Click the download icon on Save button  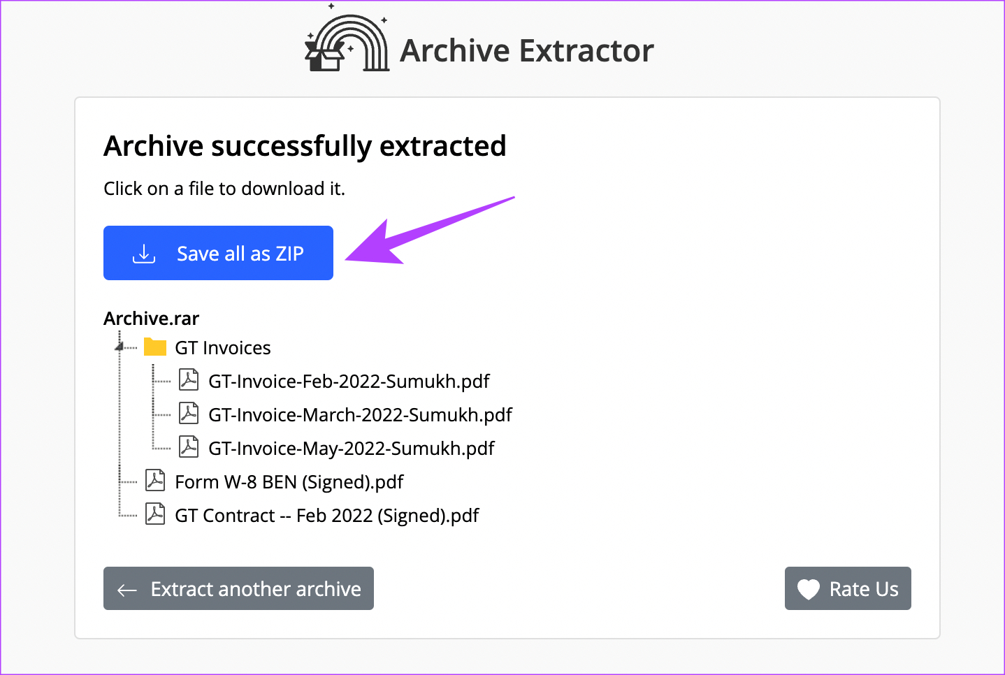pyautogui.click(x=144, y=254)
